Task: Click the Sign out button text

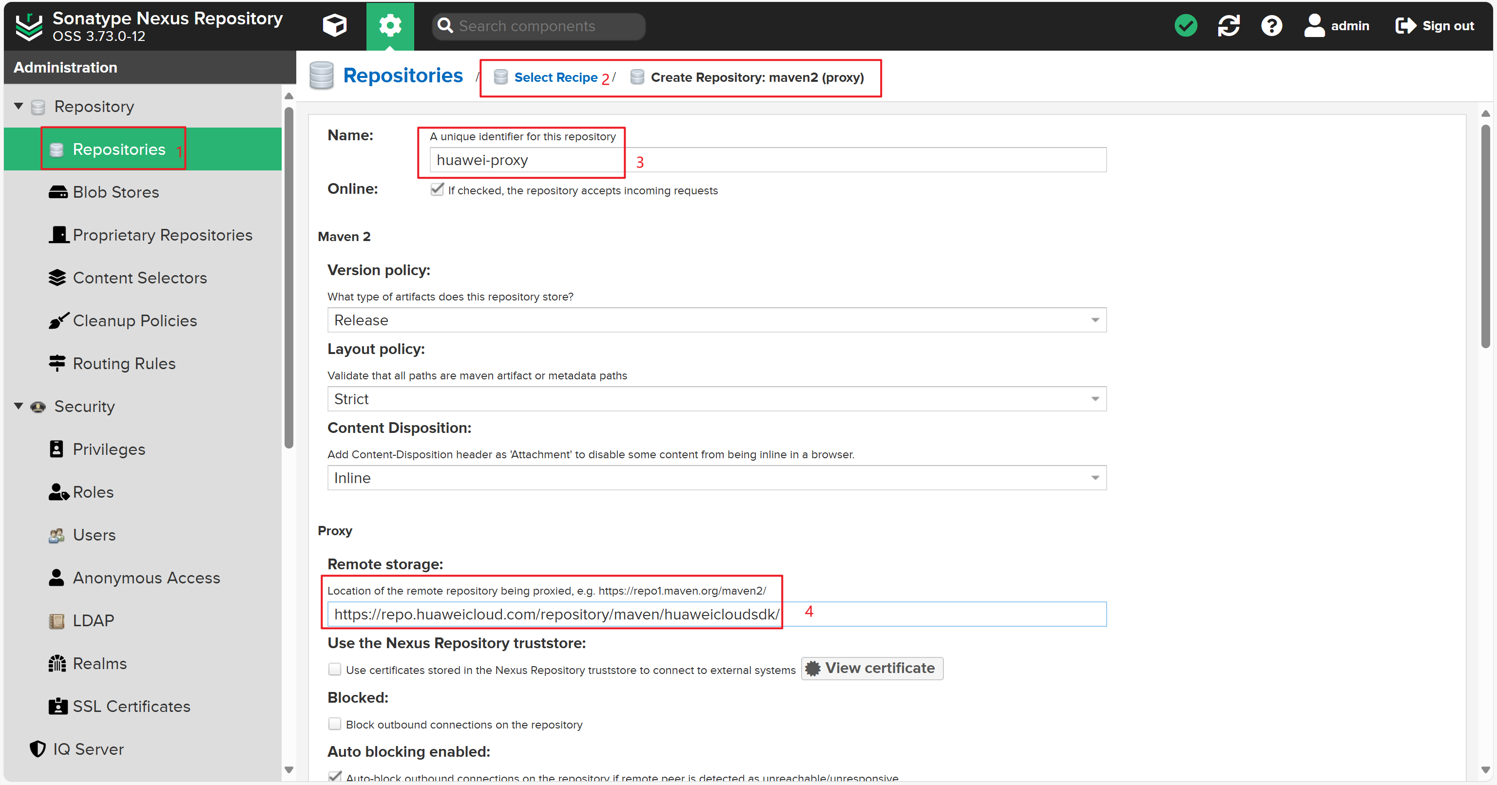Action: (1448, 25)
